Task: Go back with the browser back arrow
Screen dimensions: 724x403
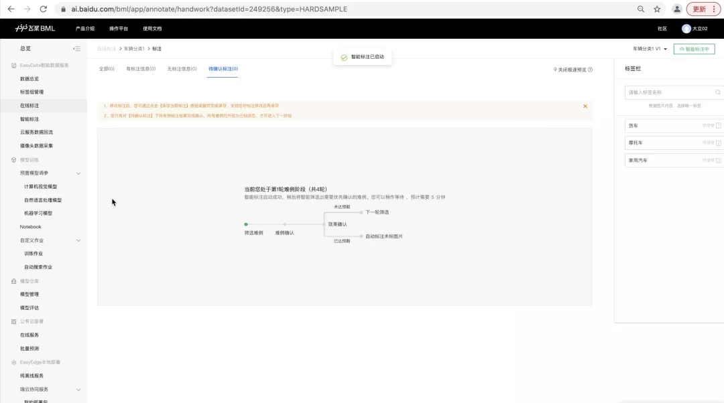Action: click(x=11, y=9)
